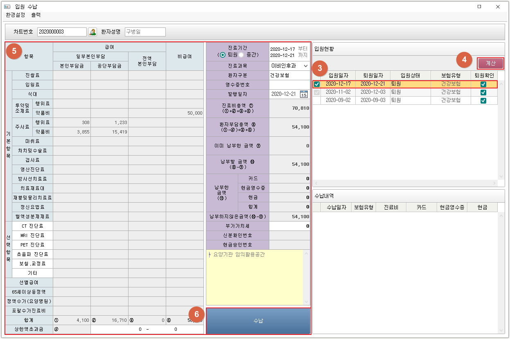Open the calendar icon for 발행일자

coord(303,94)
